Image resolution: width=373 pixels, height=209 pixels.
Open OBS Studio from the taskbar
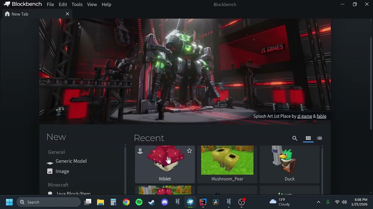click(x=242, y=202)
